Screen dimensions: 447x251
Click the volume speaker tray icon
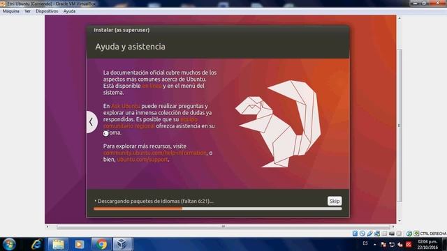coord(400,245)
